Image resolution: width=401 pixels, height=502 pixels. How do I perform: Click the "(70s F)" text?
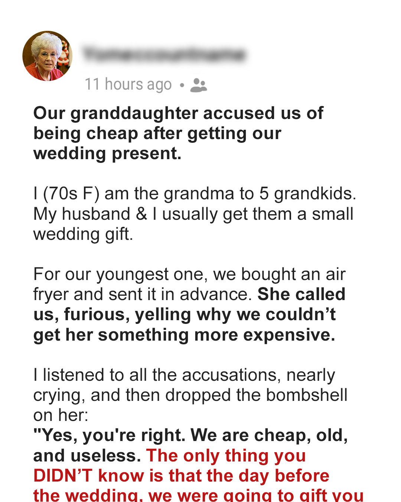(71, 194)
